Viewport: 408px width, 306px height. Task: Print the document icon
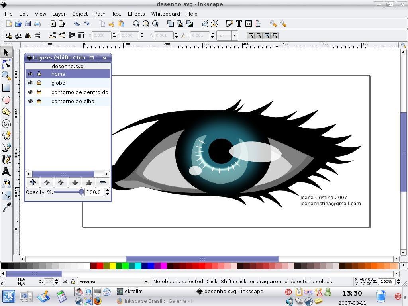37,24
